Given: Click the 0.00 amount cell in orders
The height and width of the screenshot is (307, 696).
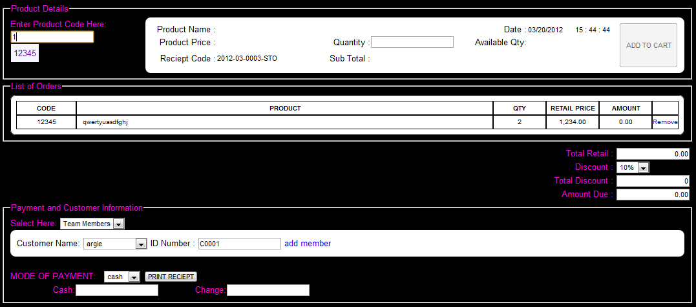Looking at the screenshot, I should tap(626, 122).
